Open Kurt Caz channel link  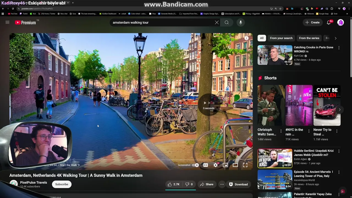[299, 56]
